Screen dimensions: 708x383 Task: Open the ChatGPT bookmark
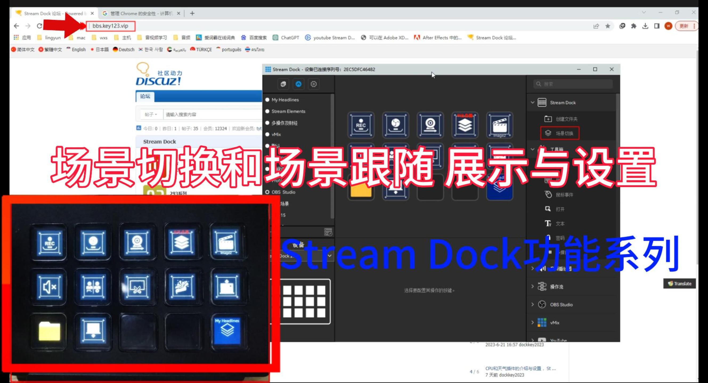pyautogui.click(x=286, y=38)
